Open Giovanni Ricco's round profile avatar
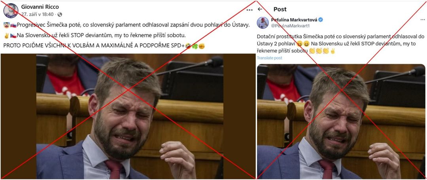 click(11, 11)
